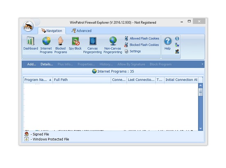The image size is (226, 168).
Task: Expand the toolbar overflow dropdown arrow
Action: (202, 64)
